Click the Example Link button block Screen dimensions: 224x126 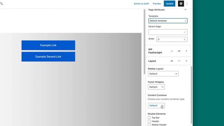(x=48, y=45)
